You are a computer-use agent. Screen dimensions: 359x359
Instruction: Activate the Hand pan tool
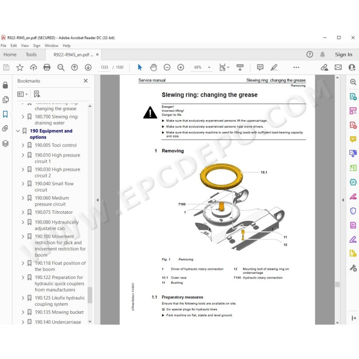coord(153,67)
